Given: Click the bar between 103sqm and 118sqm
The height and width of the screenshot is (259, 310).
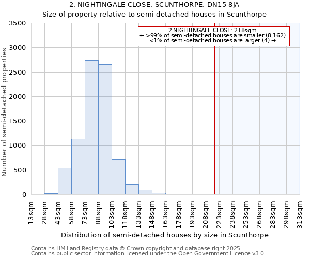Looking at the screenshot, I should pos(118,177).
